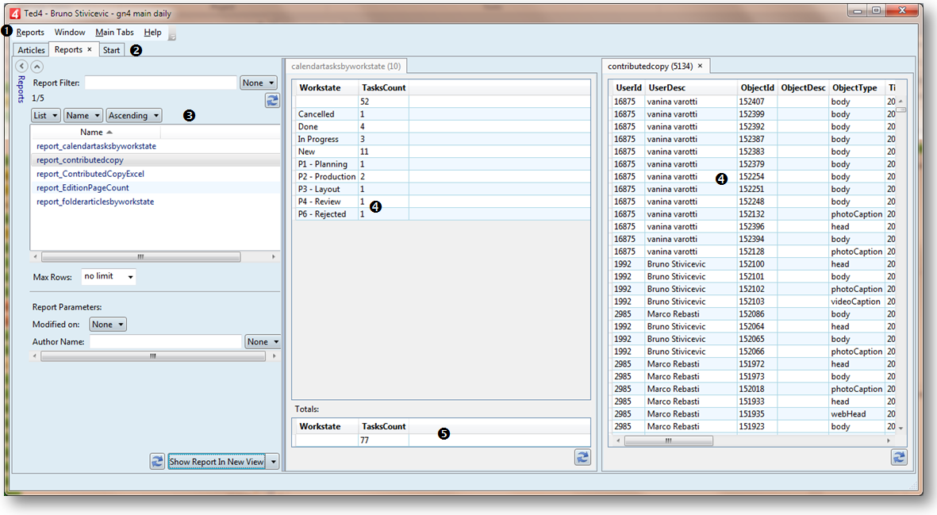
Task: Select the P1 - Planning row
Action: pyautogui.click(x=442, y=164)
